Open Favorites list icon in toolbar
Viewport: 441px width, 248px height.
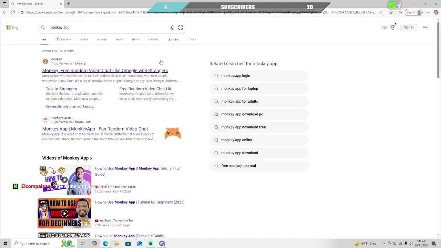400,12
